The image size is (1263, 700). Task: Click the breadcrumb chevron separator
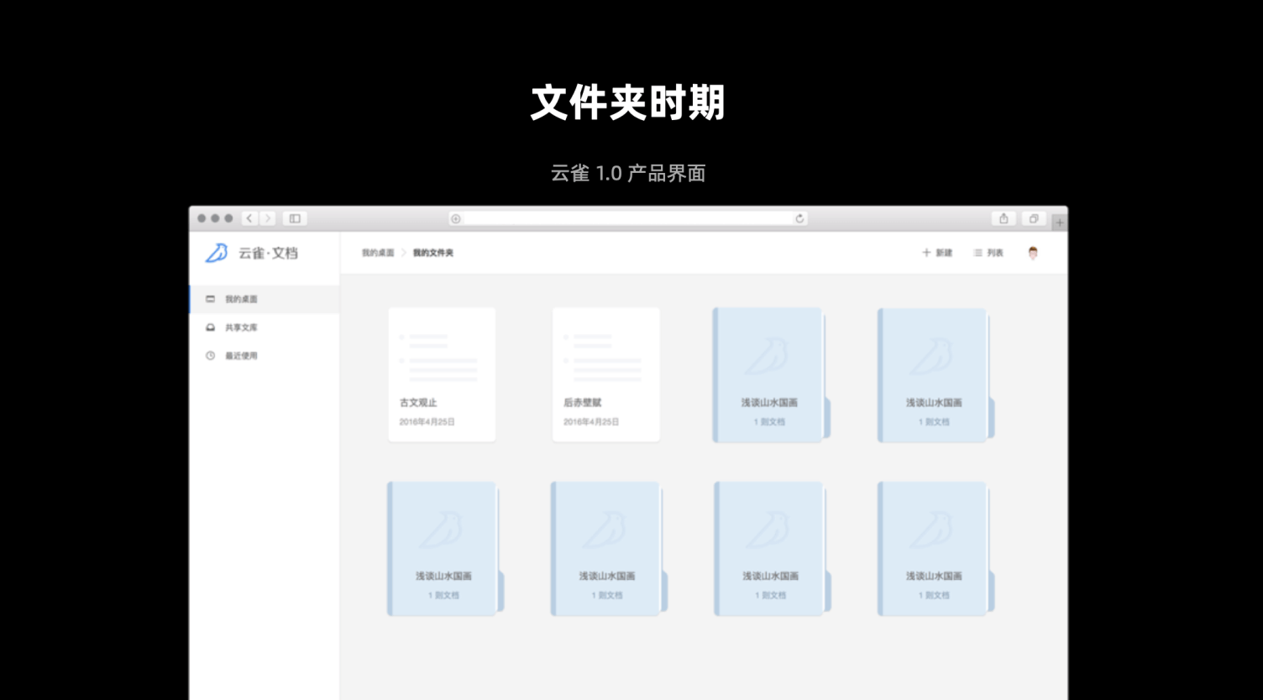tap(403, 253)
